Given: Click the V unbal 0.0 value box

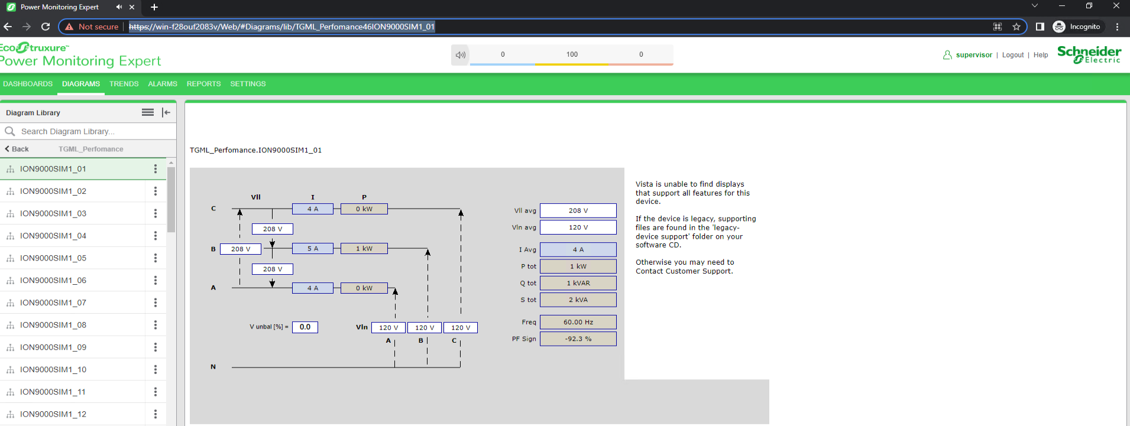Looking at the screenshot, I should pyautogui.click(x=305, y=327).
